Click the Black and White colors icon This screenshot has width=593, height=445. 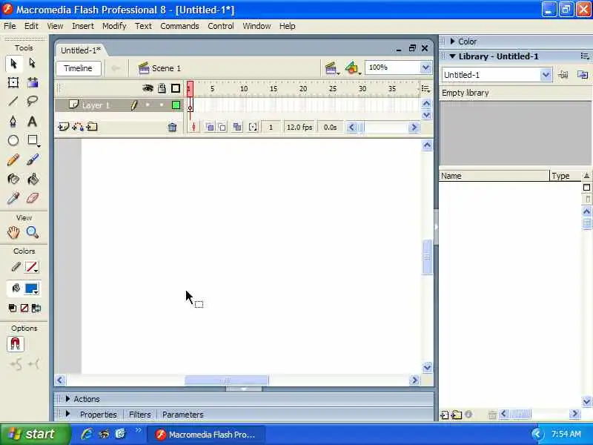click(x=13, y=308)
